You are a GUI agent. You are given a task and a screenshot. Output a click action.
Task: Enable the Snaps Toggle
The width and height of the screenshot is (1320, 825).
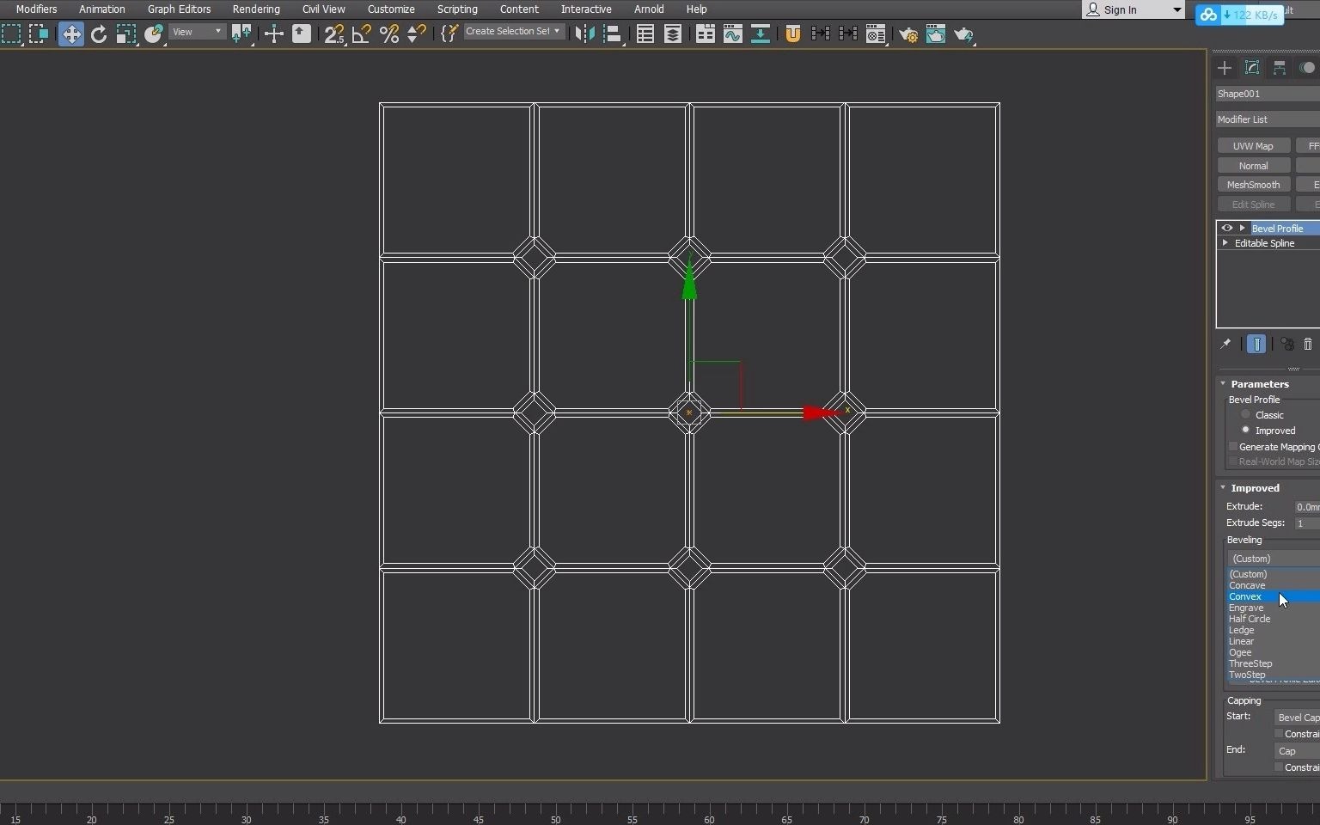pyautogui.click(x=334, y=34)
